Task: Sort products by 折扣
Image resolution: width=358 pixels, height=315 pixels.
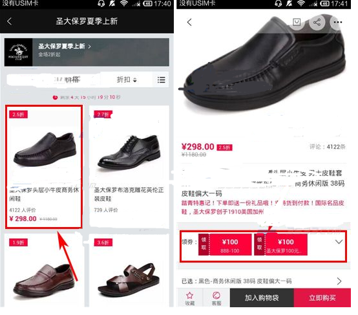Action: pos(127,80)
